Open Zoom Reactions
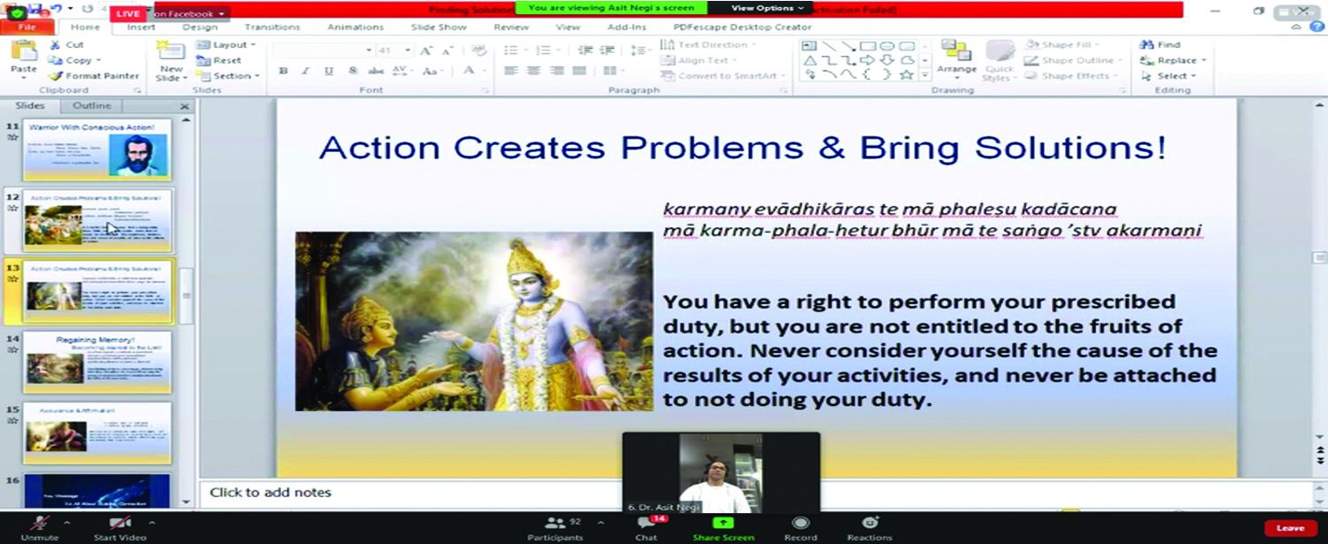Viewport: 1328px width, 544px height. point(869,526)
